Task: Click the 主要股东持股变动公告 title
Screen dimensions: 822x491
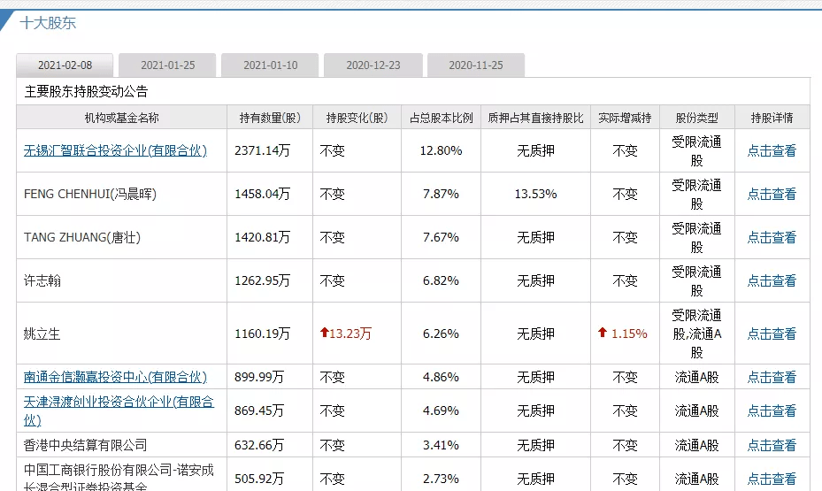Action: tap(86, 92)
